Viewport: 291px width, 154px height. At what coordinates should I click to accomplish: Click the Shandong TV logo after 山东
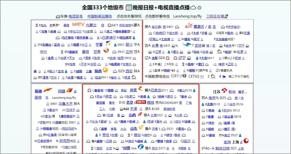pyautogui.click(x=141, y=128)
